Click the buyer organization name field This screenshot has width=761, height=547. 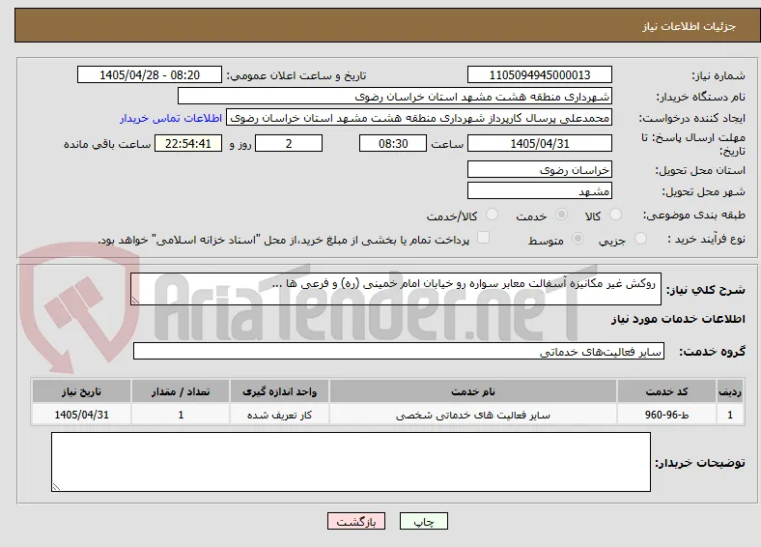click(395, 97)
